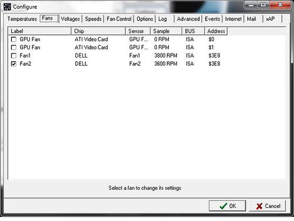Image resolution: width=294 pixels, height=221 pixels.
Task: Click ATI Video Card in the $0 row
Action: 91,39
